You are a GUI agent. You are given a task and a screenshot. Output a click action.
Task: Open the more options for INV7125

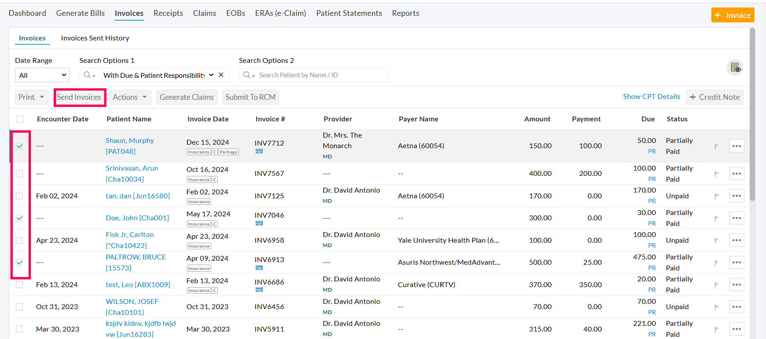pyautogui.click(x=736, y=196)
